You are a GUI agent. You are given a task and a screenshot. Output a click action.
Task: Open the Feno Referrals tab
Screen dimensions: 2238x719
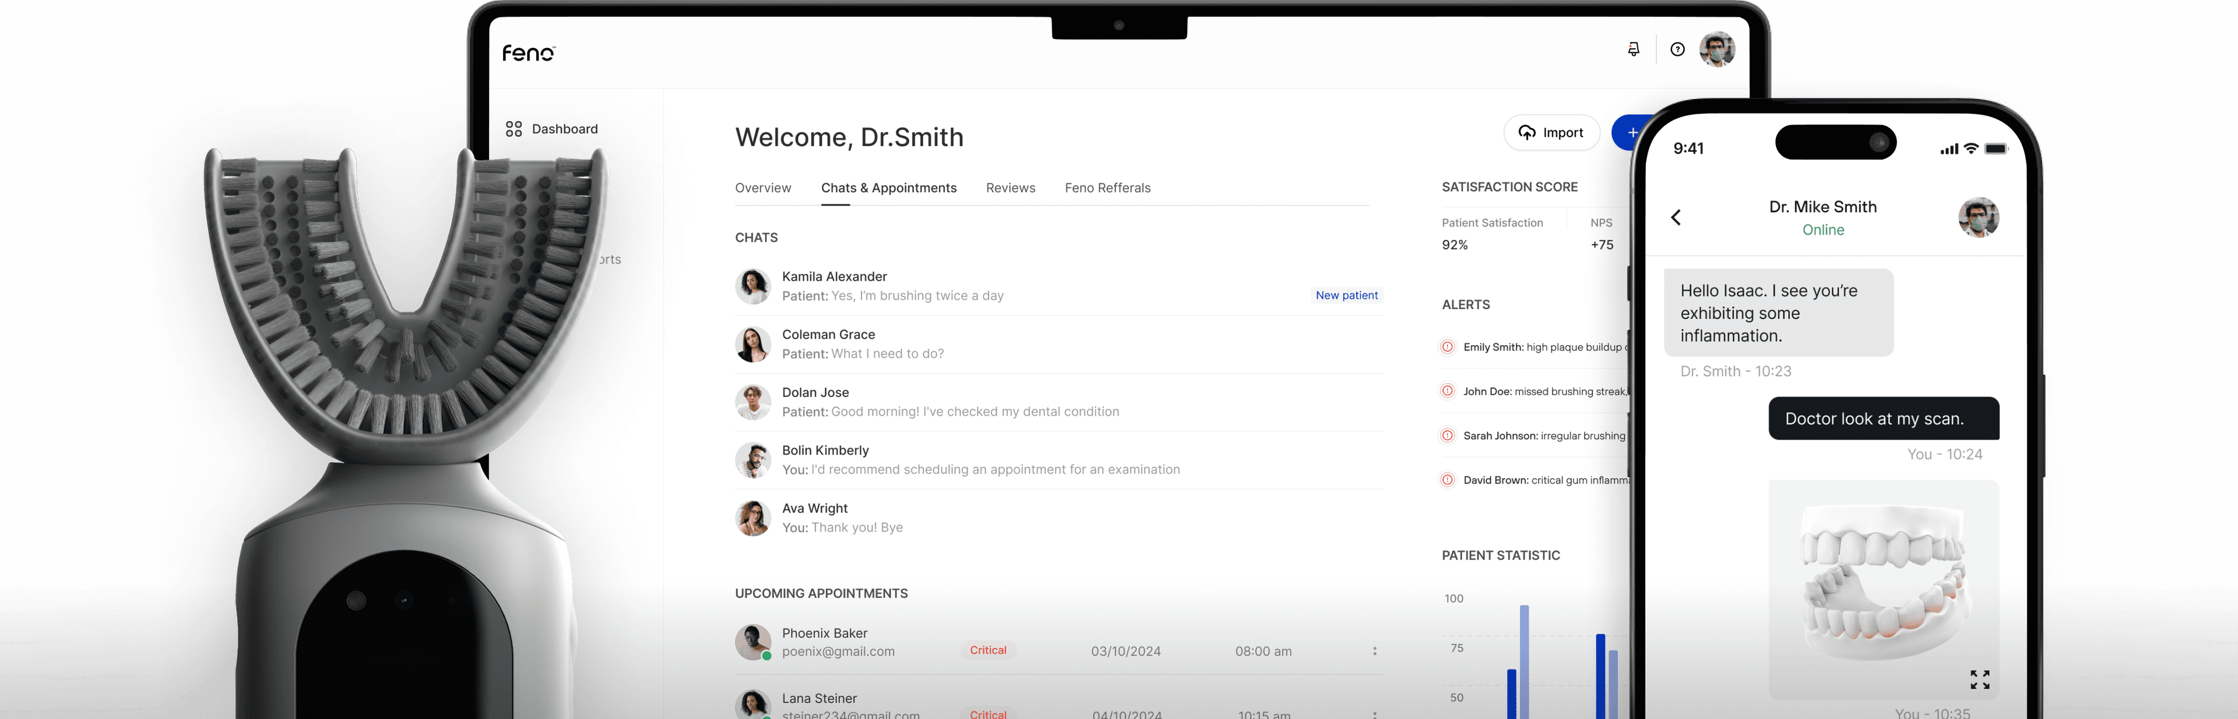(x=1107, y=187)
